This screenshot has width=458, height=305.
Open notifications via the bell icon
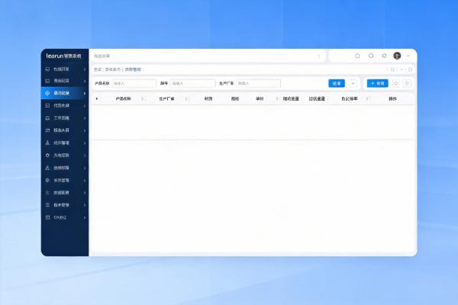point(384,56)
